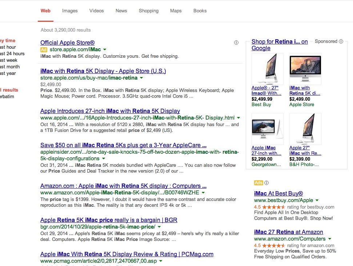Select the Web search tab
Image resolution: width=353 pixels, height=266 pixels.
(45, 11)
